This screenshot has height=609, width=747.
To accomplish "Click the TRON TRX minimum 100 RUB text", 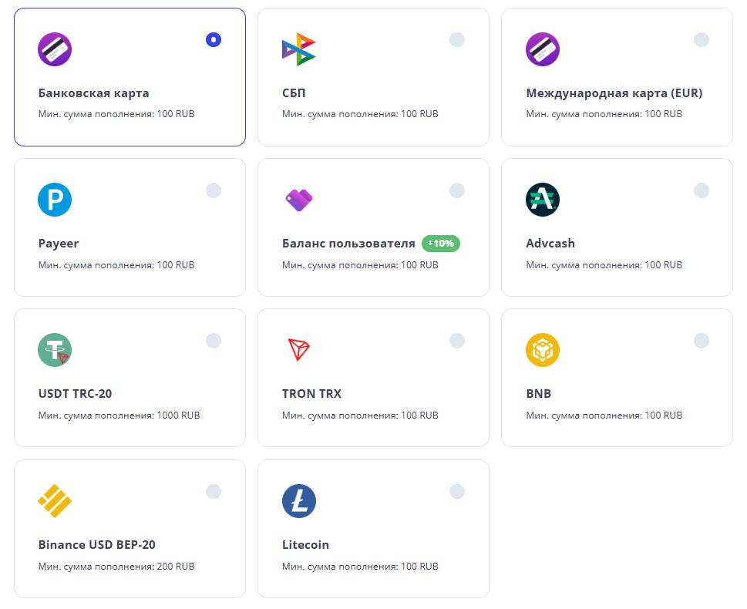I will 360,416.
